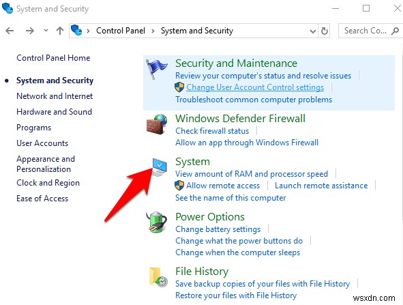Open Change when the computer sleeps
This screenshot has height=305, width=403.
pos(237,252)
